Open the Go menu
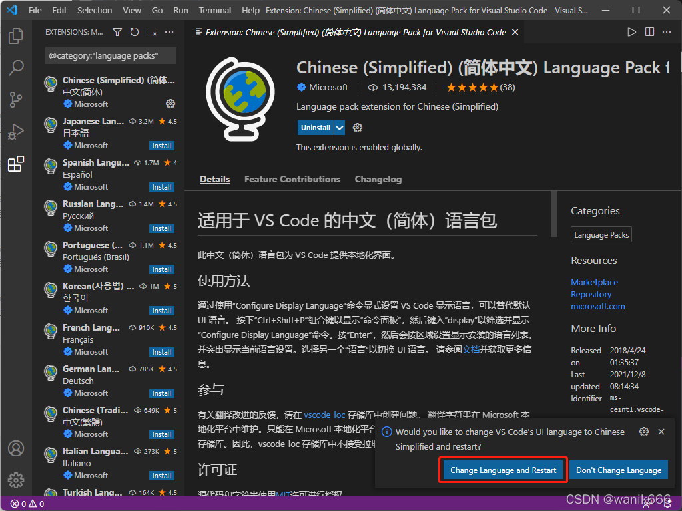Image resolution: width=682 pixels, height=511 pixels. tap(157, 10)
